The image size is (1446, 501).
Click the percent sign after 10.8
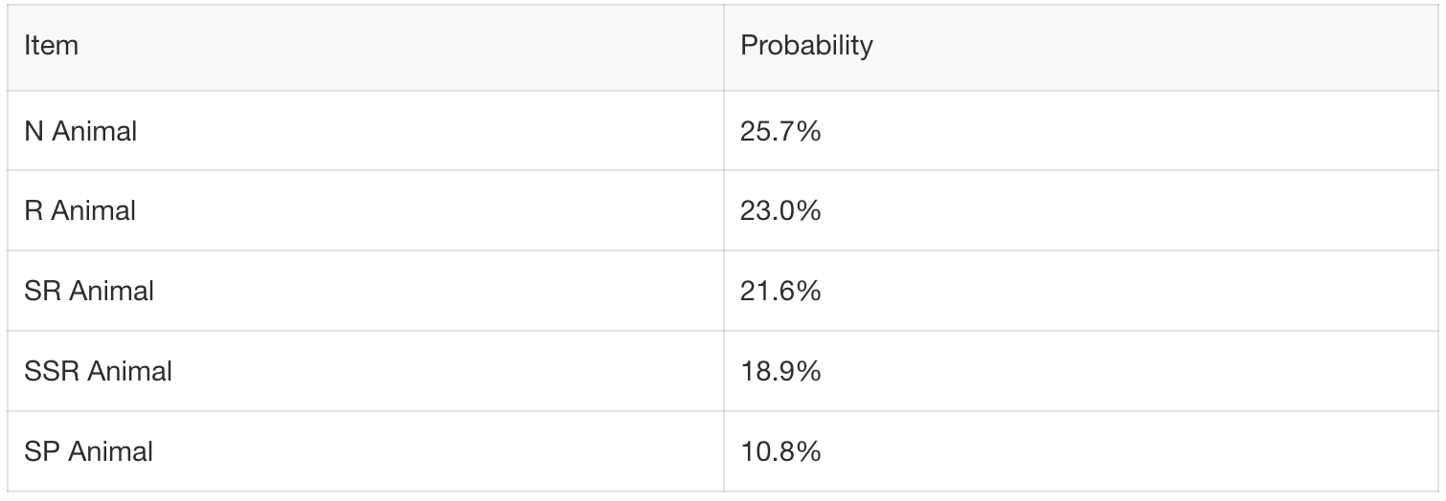[x=809, y=451]
